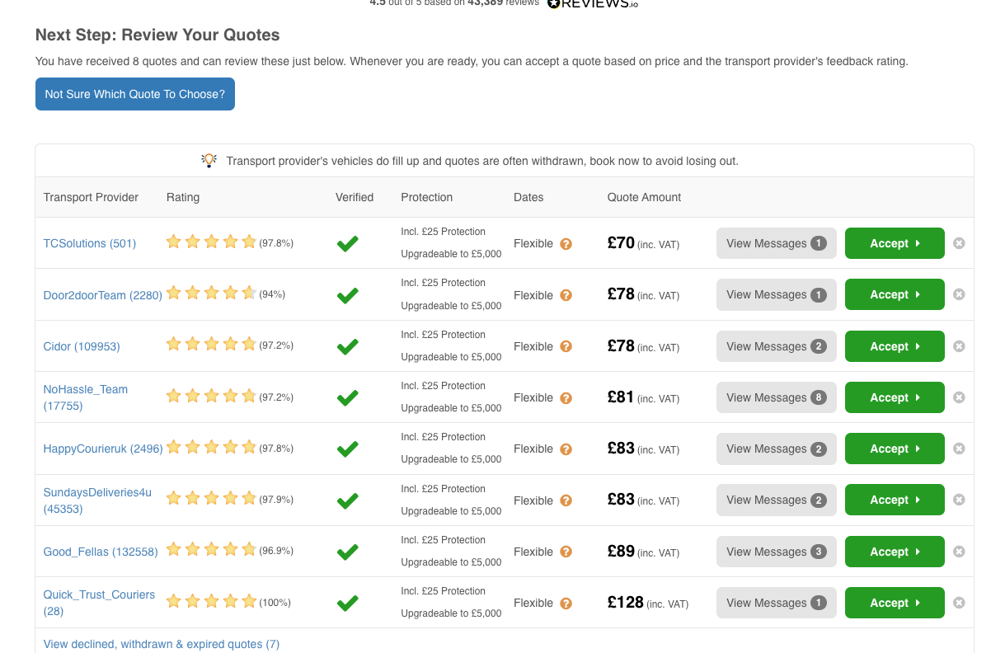Open the Cidor (109953) provider profile
Viewport: 991px width, 653px height.
[82, 346]
